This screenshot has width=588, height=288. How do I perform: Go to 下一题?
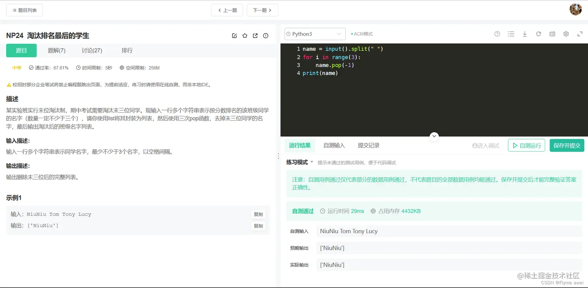pyautogui.click(x=262, y=10)
